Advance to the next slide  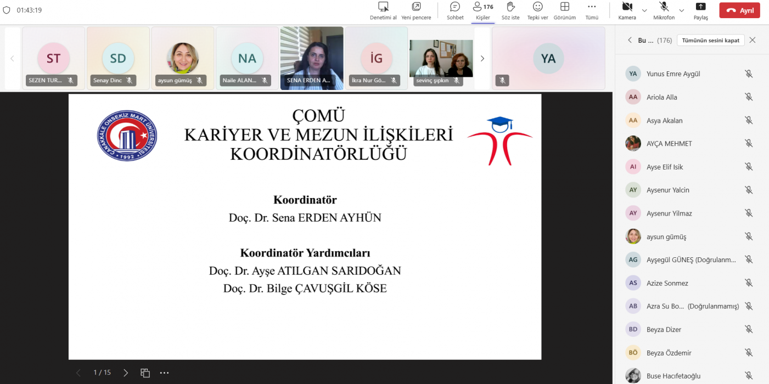[126, 372]
